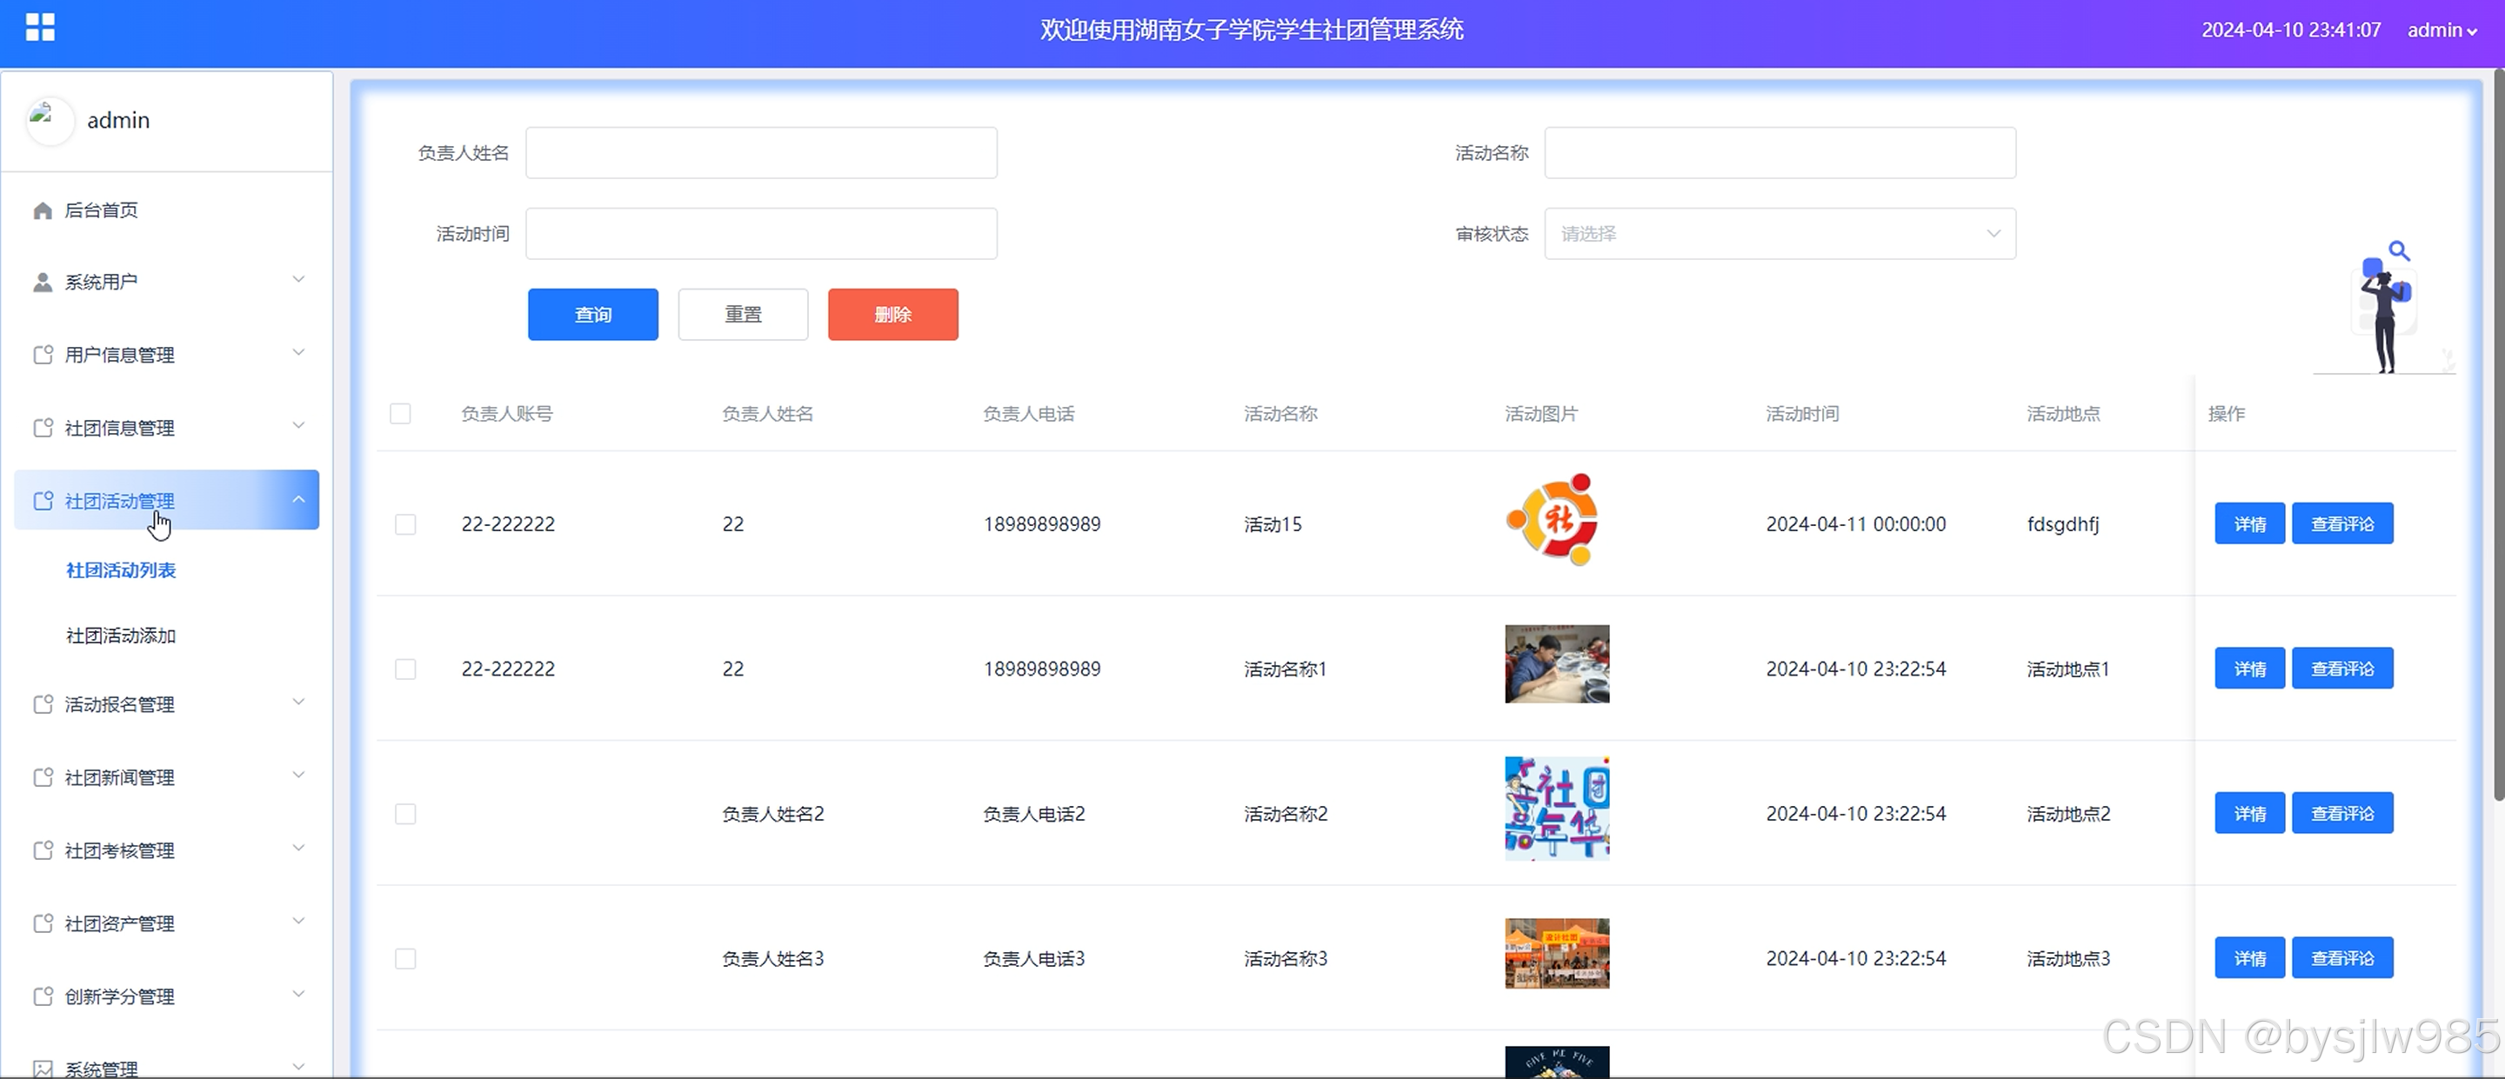This screenshot has width=2505, height=1079.
Task: Check the row for 活动名称1
Action: tap(405, 669)
